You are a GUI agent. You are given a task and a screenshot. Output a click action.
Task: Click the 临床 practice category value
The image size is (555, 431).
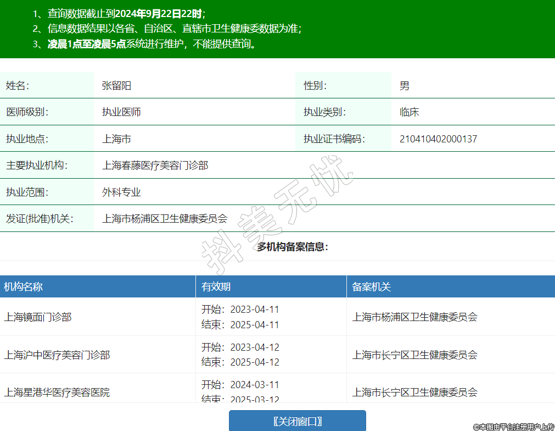click(410, 112)
